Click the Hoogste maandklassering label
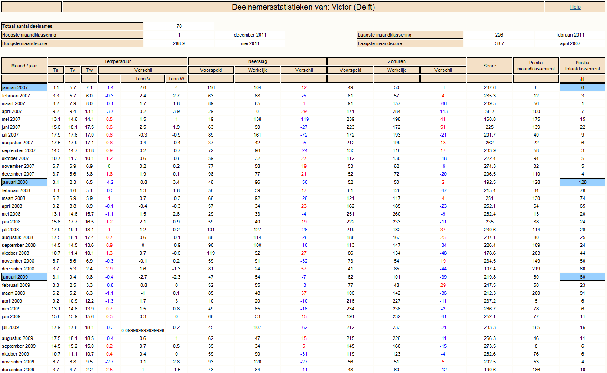 pos(72,35)
